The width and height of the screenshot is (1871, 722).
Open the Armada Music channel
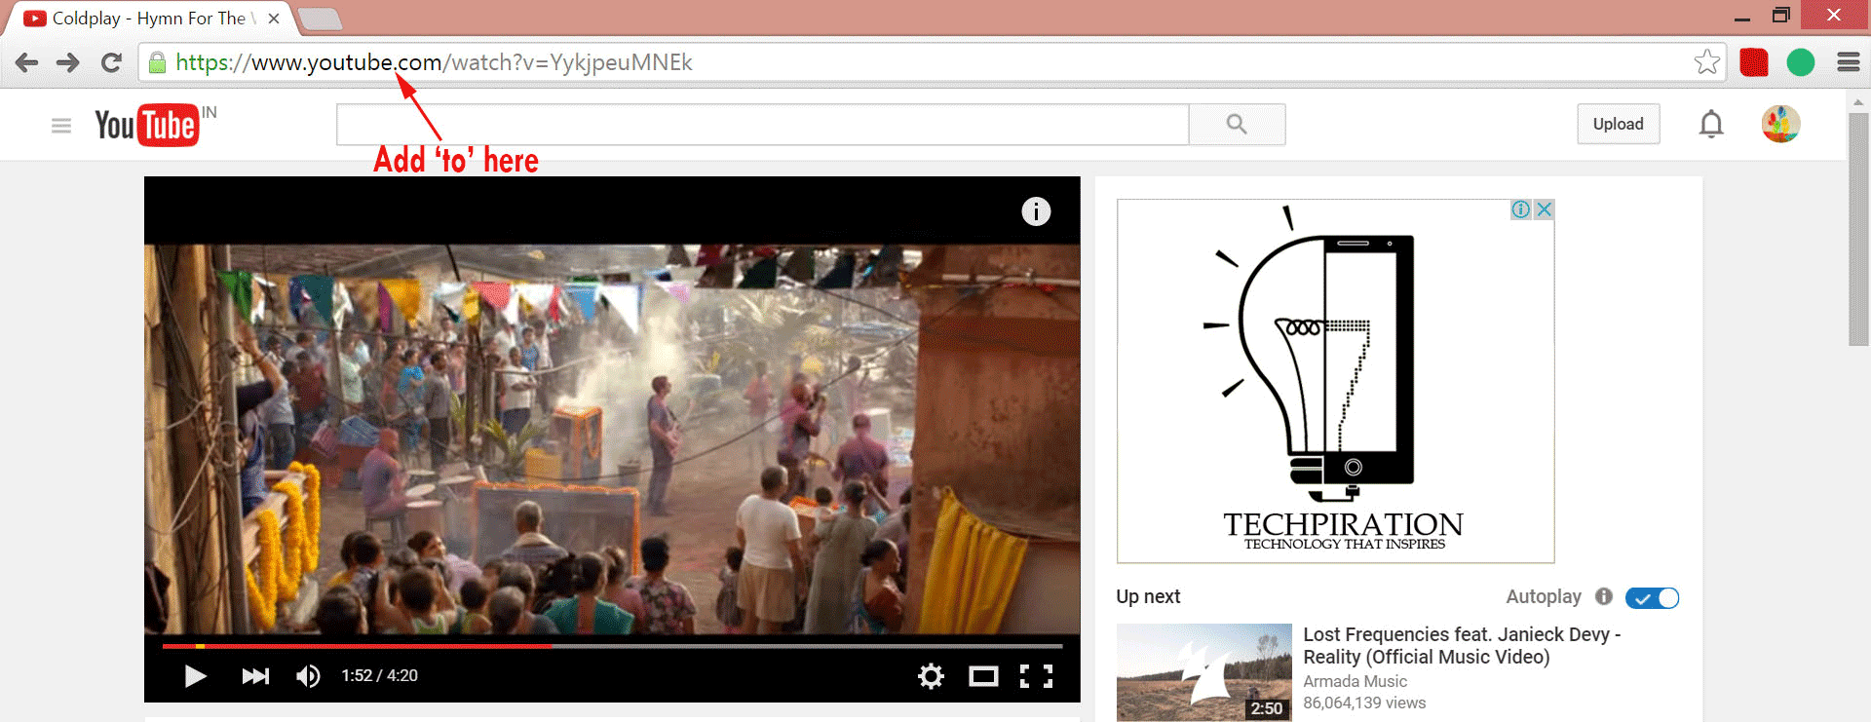[1356, 681]
